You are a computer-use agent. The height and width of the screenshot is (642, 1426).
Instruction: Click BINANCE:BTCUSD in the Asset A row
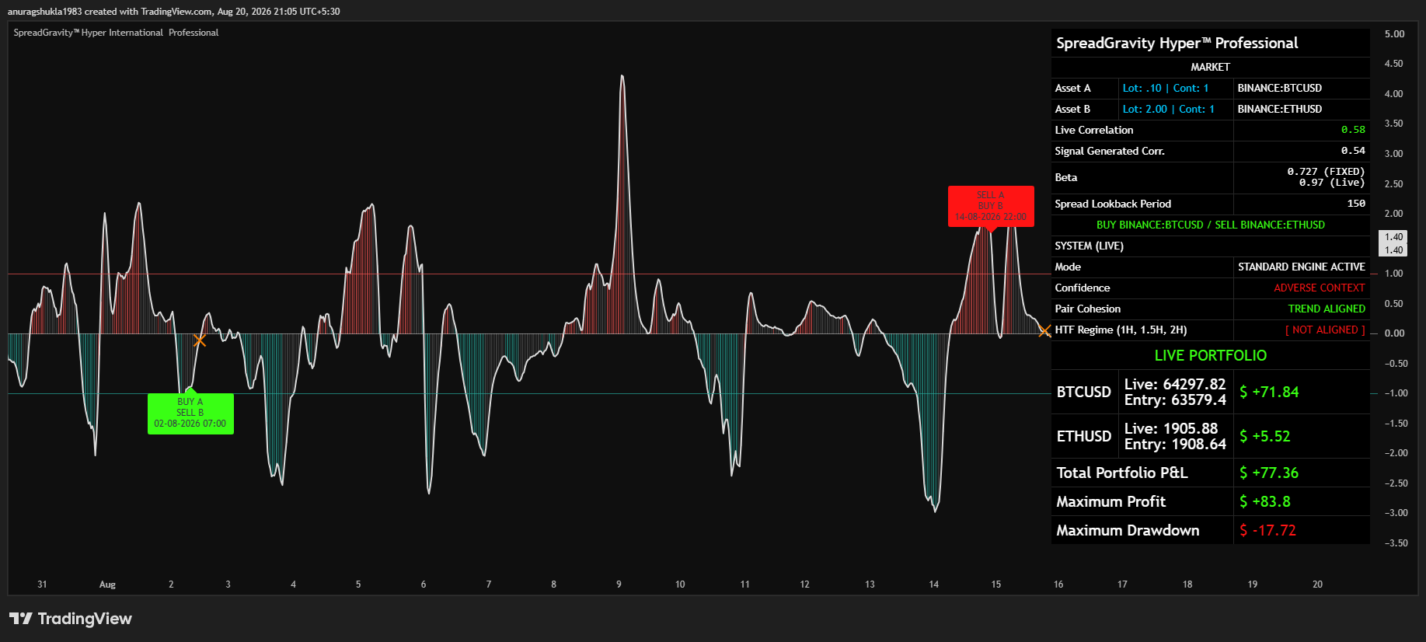click(x=1279, y=89)
